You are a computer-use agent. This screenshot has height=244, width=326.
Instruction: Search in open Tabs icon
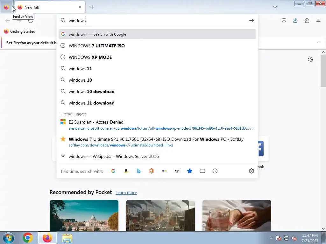[x=202, y=171]
